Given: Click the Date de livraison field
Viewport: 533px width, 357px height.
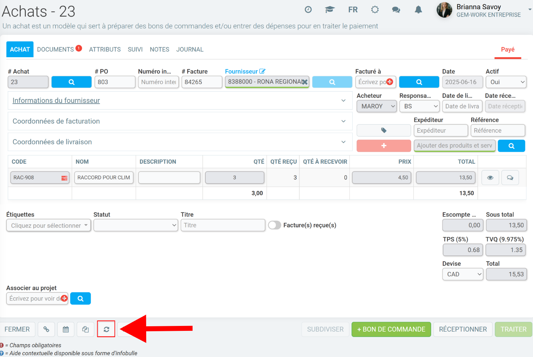Looking at the screenshot, I should coord(462,106).
